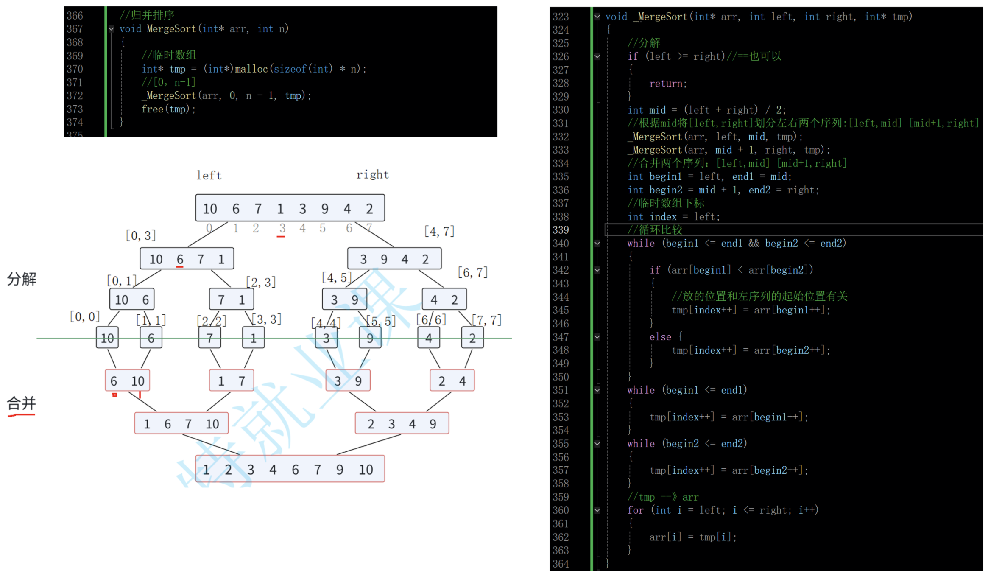
Task: Click the 分解 label beside the diagram
Action: [22, 279]
